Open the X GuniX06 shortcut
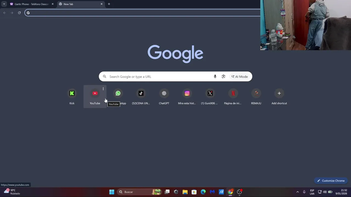Screen dimensions: 351x197 pyautogui.click(x=210, y=97)
